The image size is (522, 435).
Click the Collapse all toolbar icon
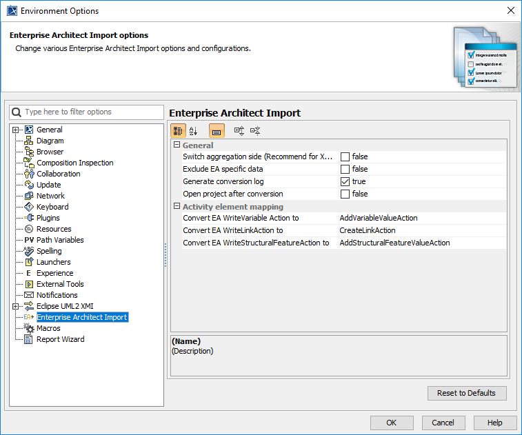255,131
